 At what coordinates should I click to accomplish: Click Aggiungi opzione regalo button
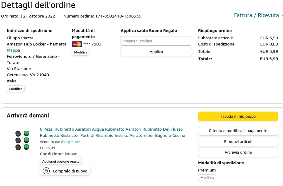point(61,161)
